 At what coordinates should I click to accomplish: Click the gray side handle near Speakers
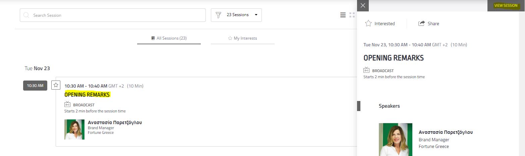coord(359,106)
